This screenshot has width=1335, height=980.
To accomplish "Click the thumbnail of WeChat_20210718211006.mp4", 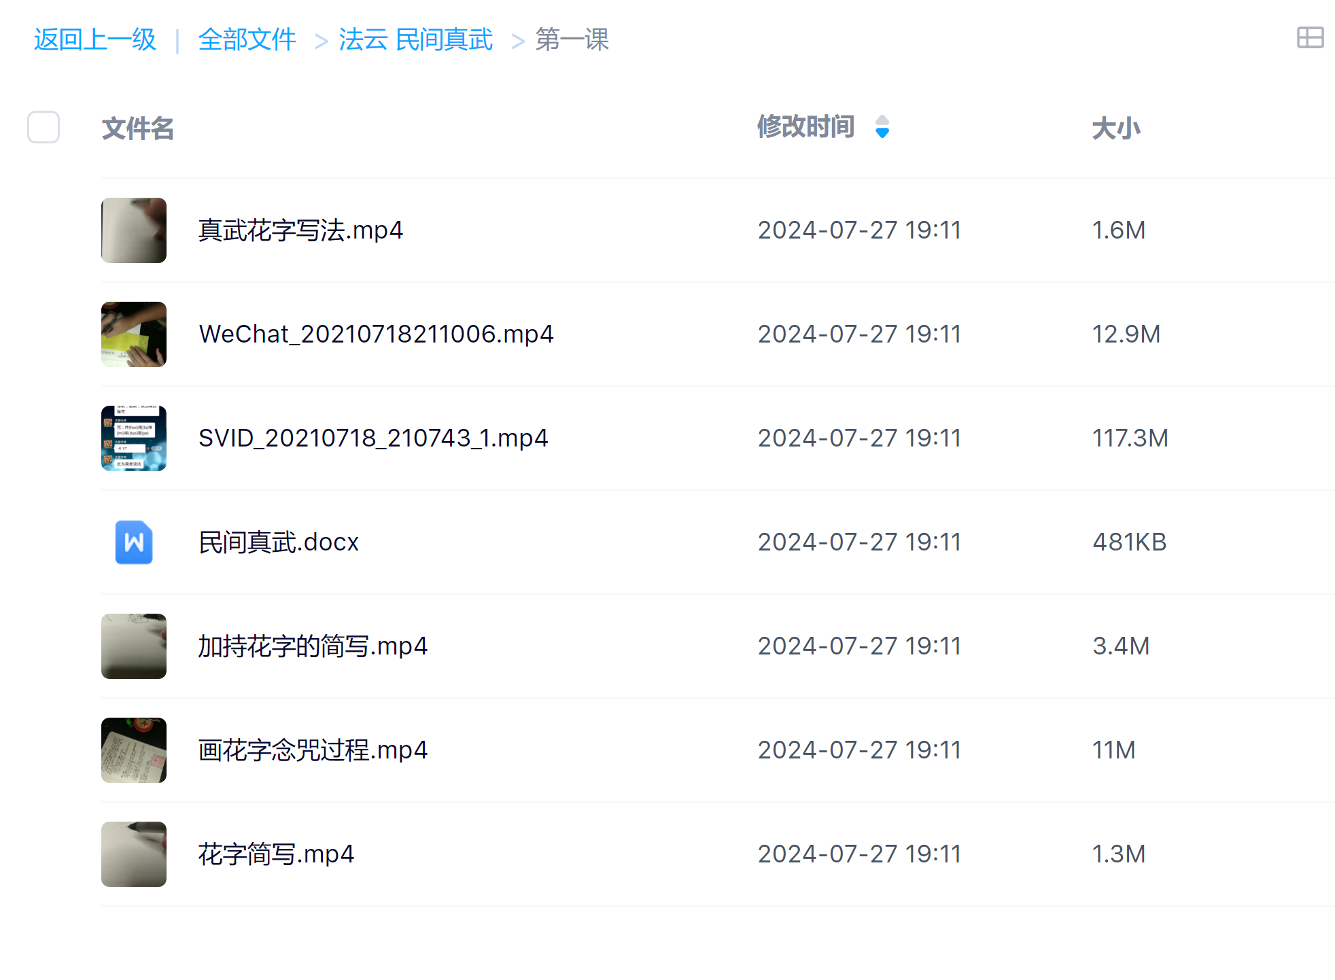I will point(134,334).
